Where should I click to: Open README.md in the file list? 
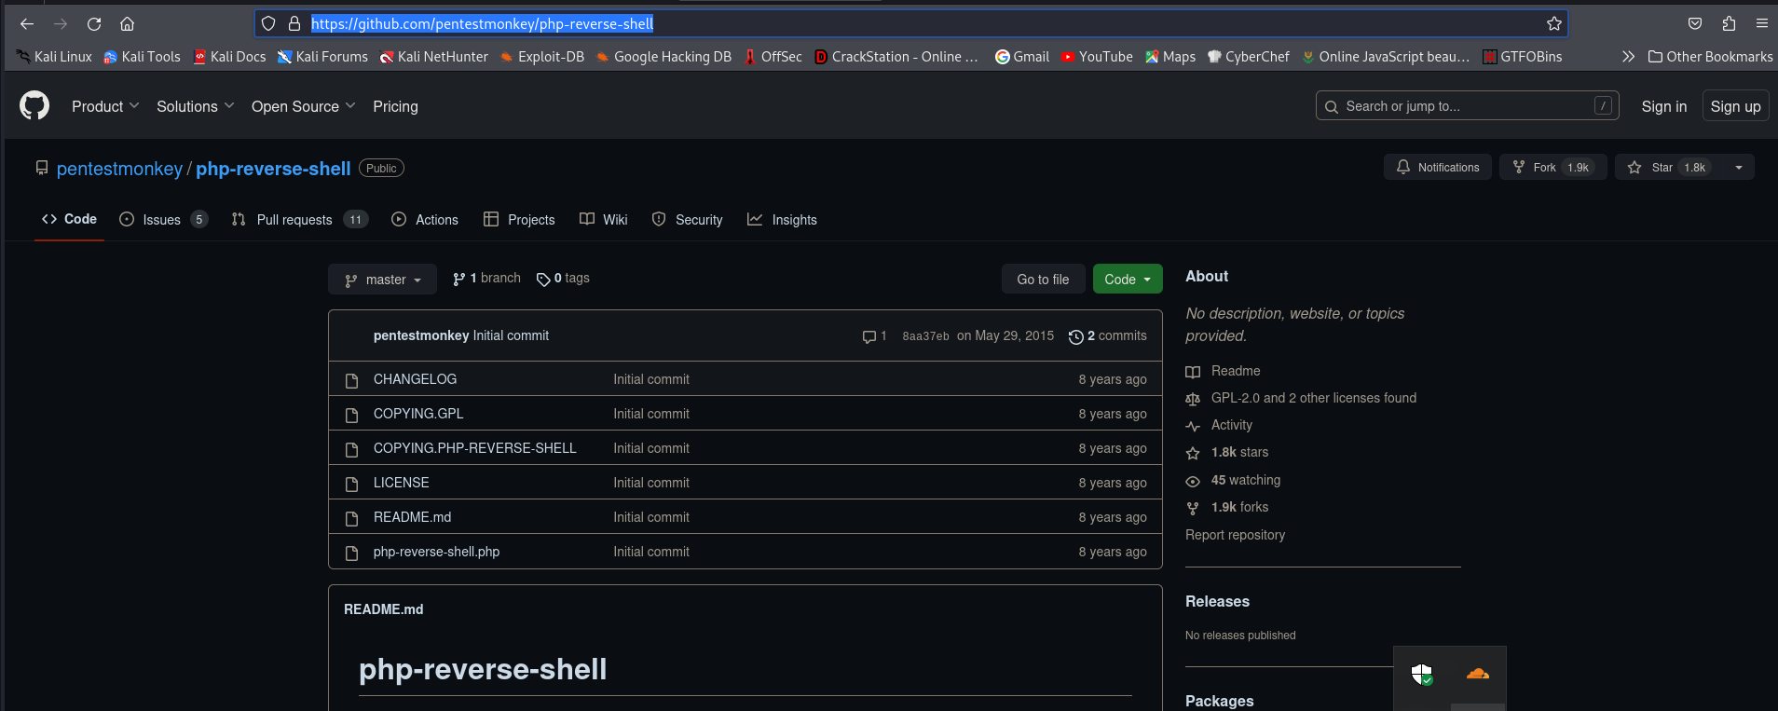(x=412, y=517)
